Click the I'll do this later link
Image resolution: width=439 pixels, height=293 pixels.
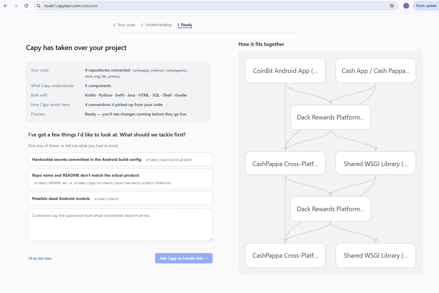tap(40, 259)
